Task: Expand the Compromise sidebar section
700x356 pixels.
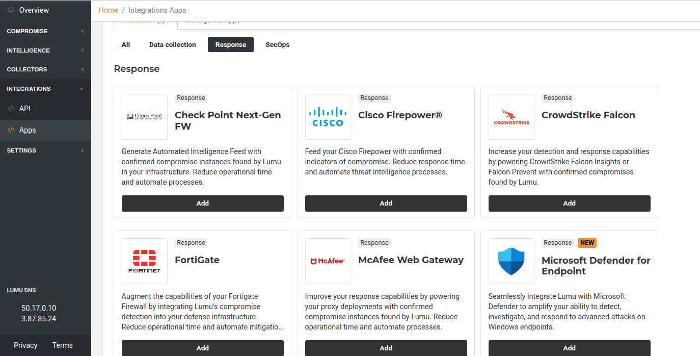Action: (x=45, y=31)
